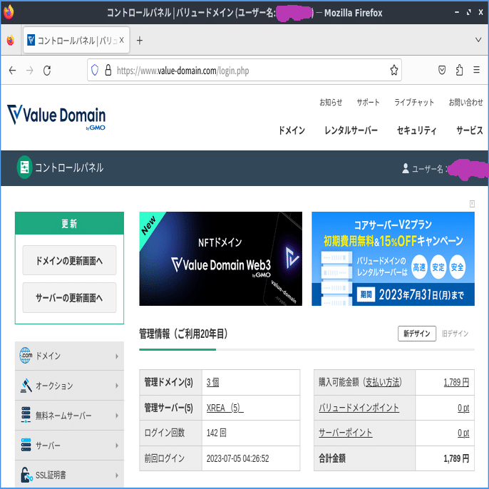
Task: Open the tracking protection shield icon
Action: (x=95, y=70)
